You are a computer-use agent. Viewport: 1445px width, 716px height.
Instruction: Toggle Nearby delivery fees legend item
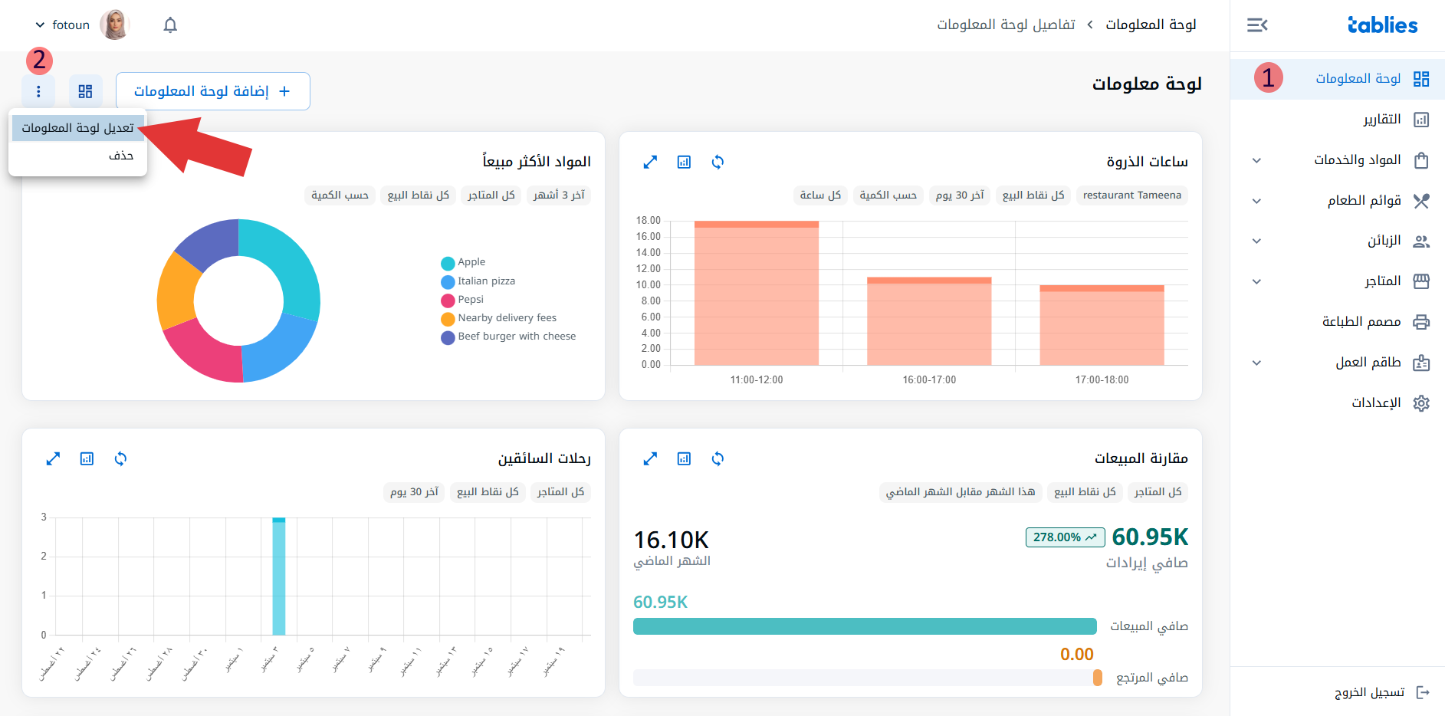coord(498,318)
